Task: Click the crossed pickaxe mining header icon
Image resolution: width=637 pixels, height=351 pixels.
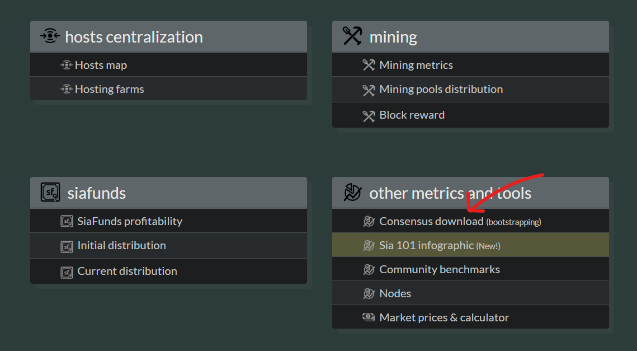Action: [352, 36]
